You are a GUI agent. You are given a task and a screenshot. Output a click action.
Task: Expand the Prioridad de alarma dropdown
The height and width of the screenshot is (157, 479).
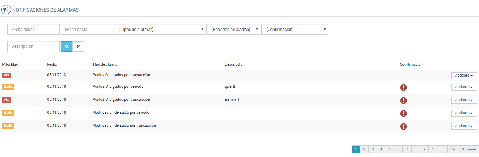233,30
